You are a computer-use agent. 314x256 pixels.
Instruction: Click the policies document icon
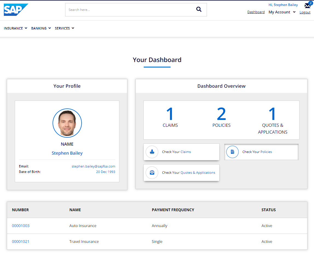(232, 152)
